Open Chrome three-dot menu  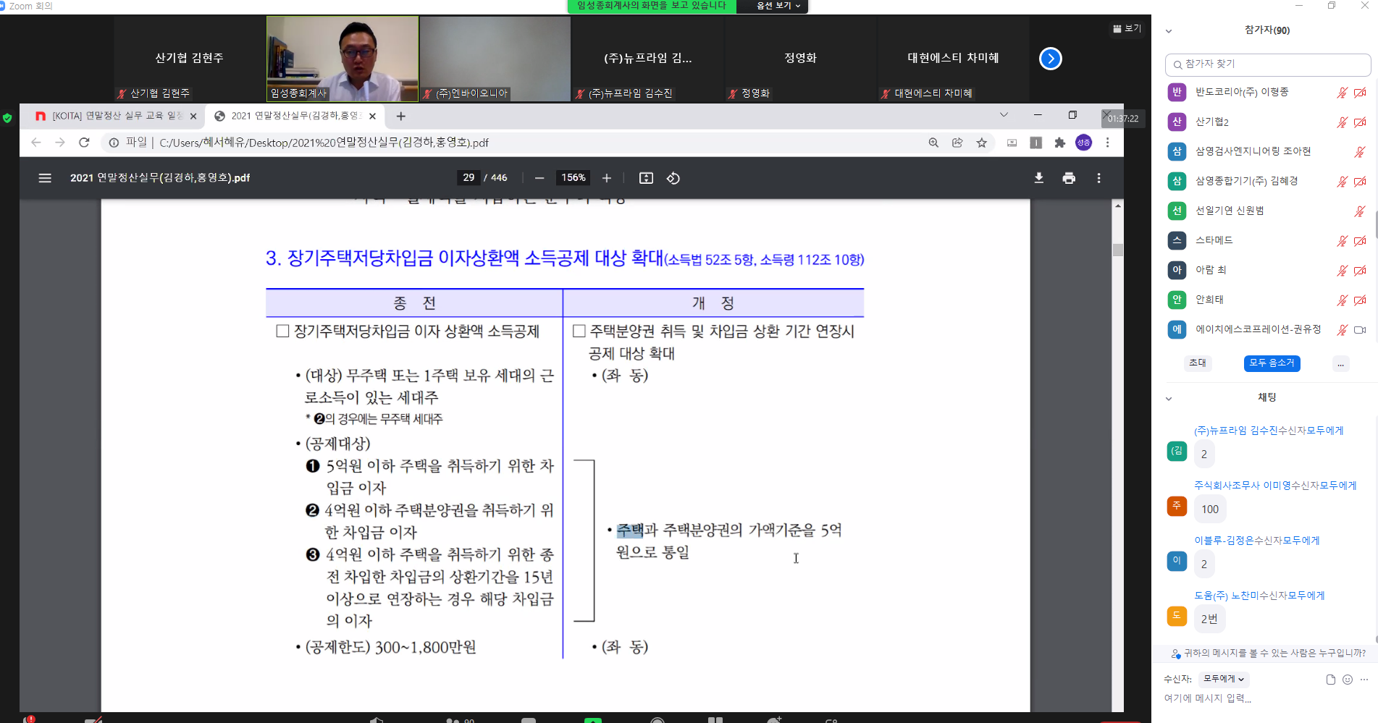[1107, 143]
